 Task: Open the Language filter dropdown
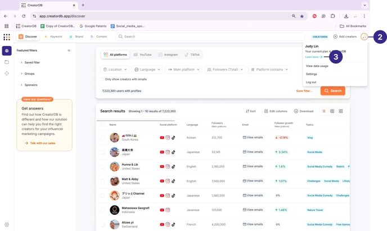point(147,70)
